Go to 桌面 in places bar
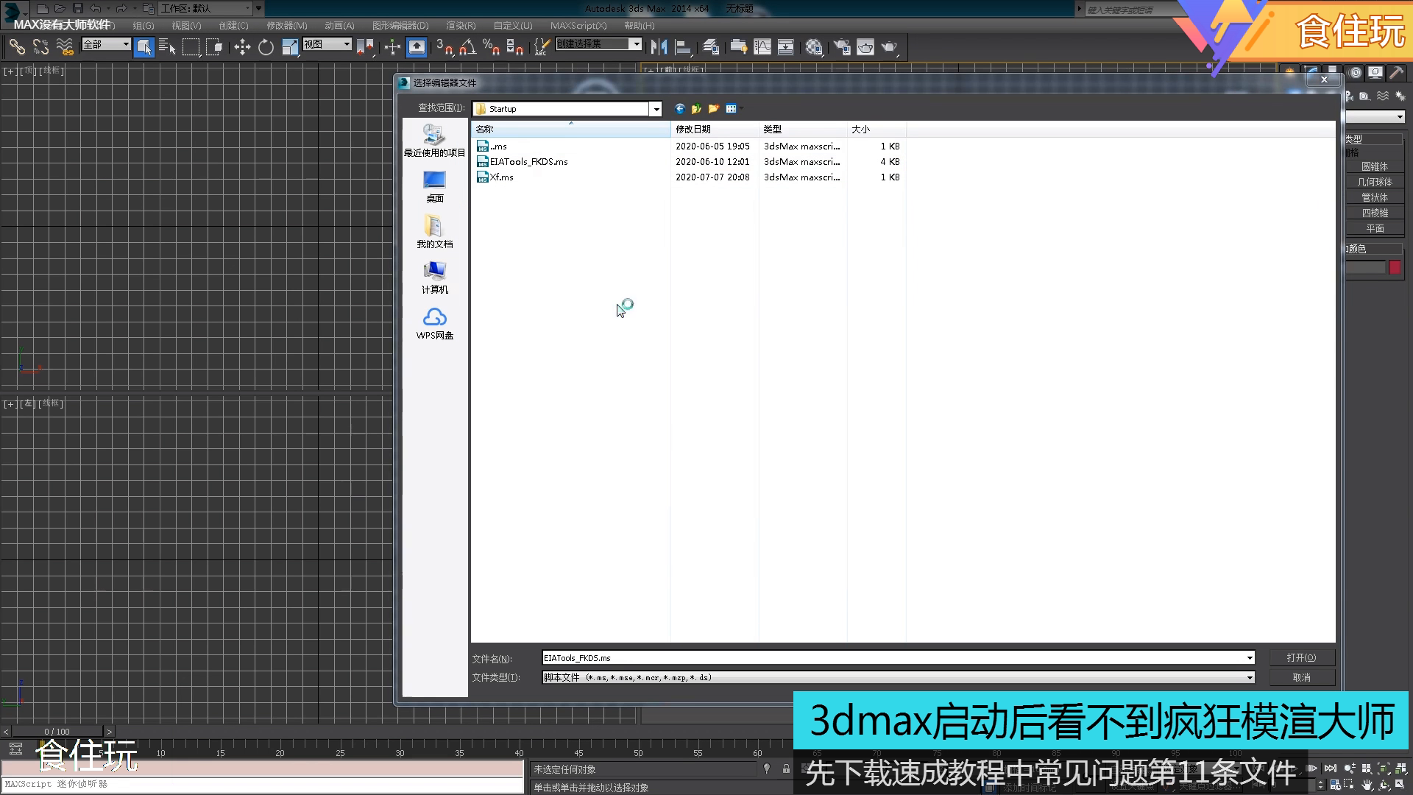1413x795 pixels. coord(434,187)
